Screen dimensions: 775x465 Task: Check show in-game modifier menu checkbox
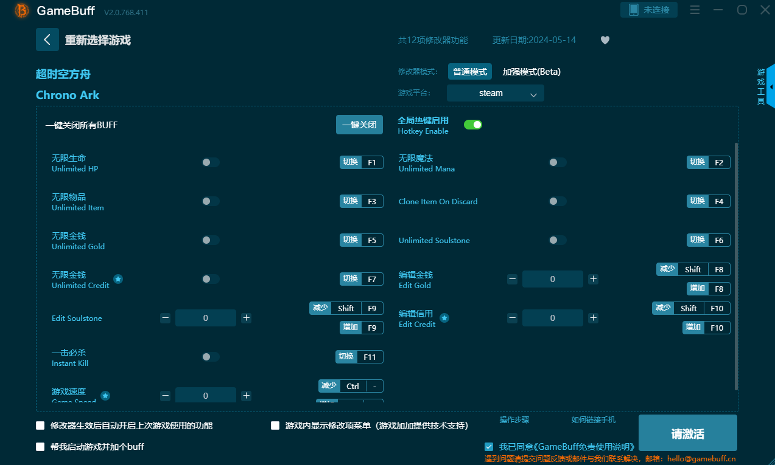(x=275, y=425)
